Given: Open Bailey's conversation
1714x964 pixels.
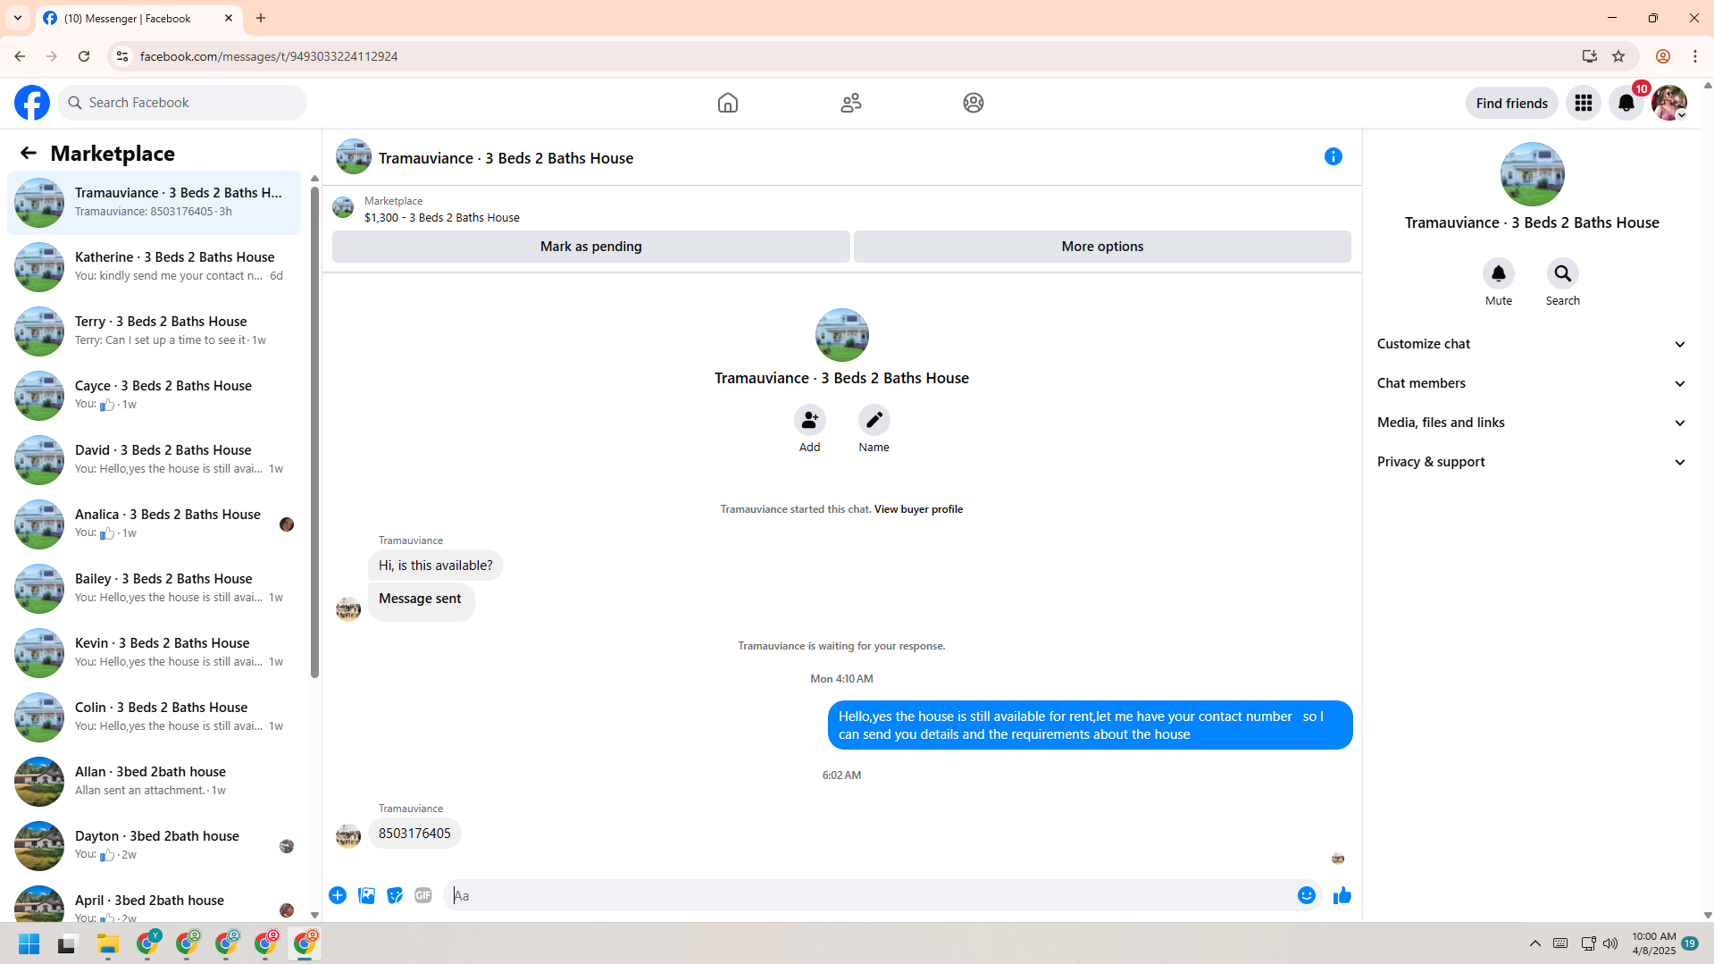Looking at the screenshot, I should pyautogui.click(x=154, y=588).
